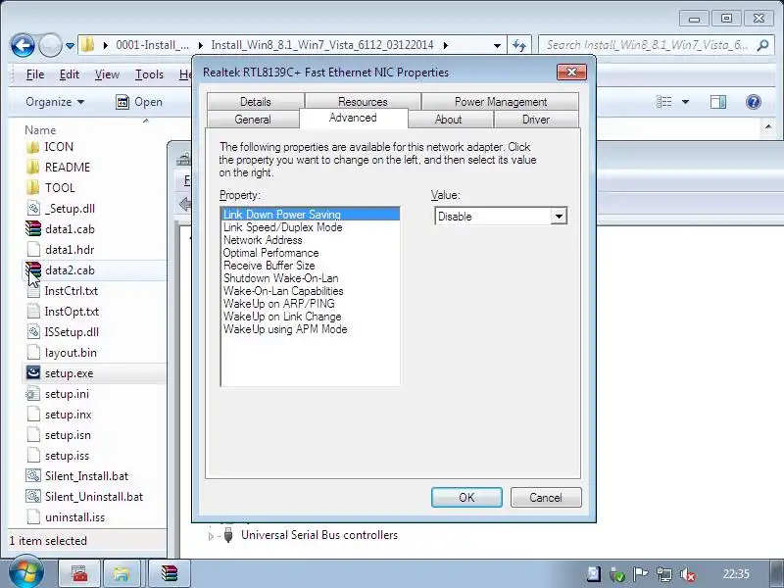The width and height of the screenshot is (784, 588).
Task: Open the Tools menu in Explorer
Action: [149, 74]
